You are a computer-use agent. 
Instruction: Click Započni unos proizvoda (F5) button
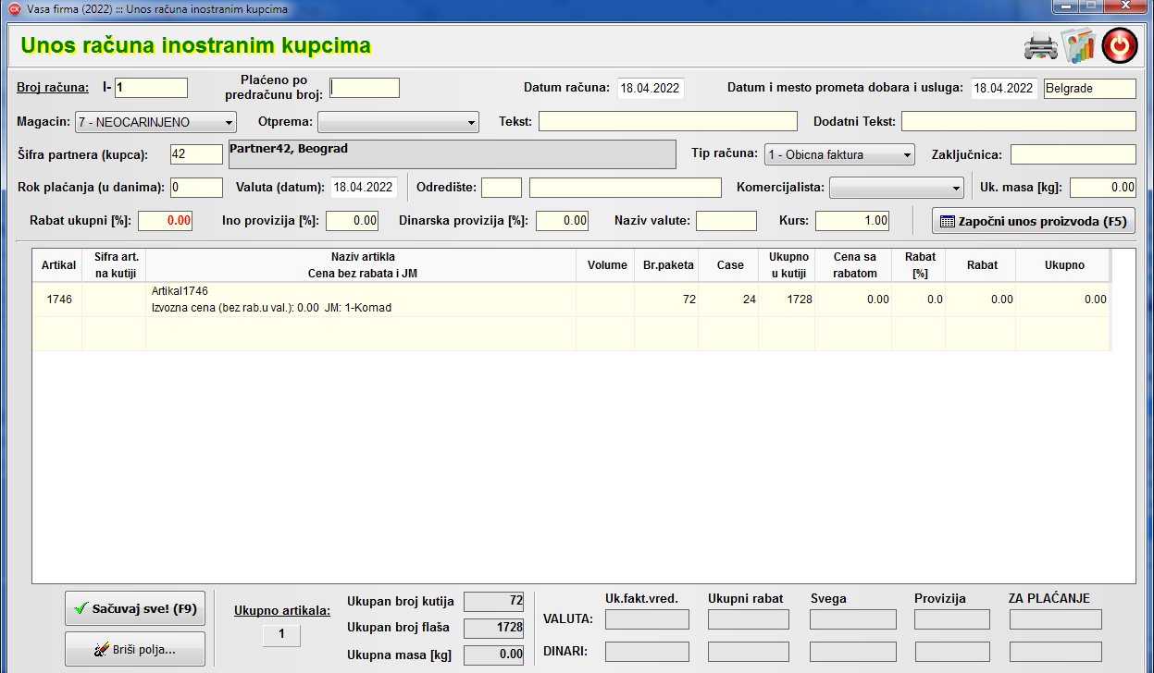1033,221
